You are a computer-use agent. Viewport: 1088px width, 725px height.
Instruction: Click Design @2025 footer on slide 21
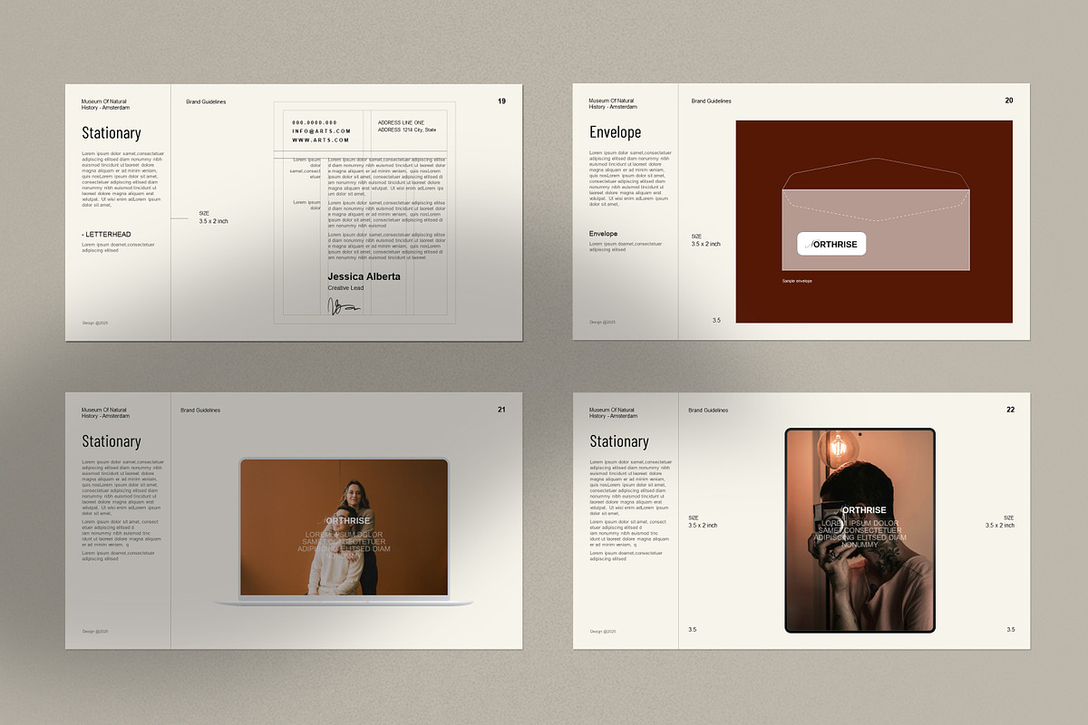pyautogui.click(x=95, y=631)
